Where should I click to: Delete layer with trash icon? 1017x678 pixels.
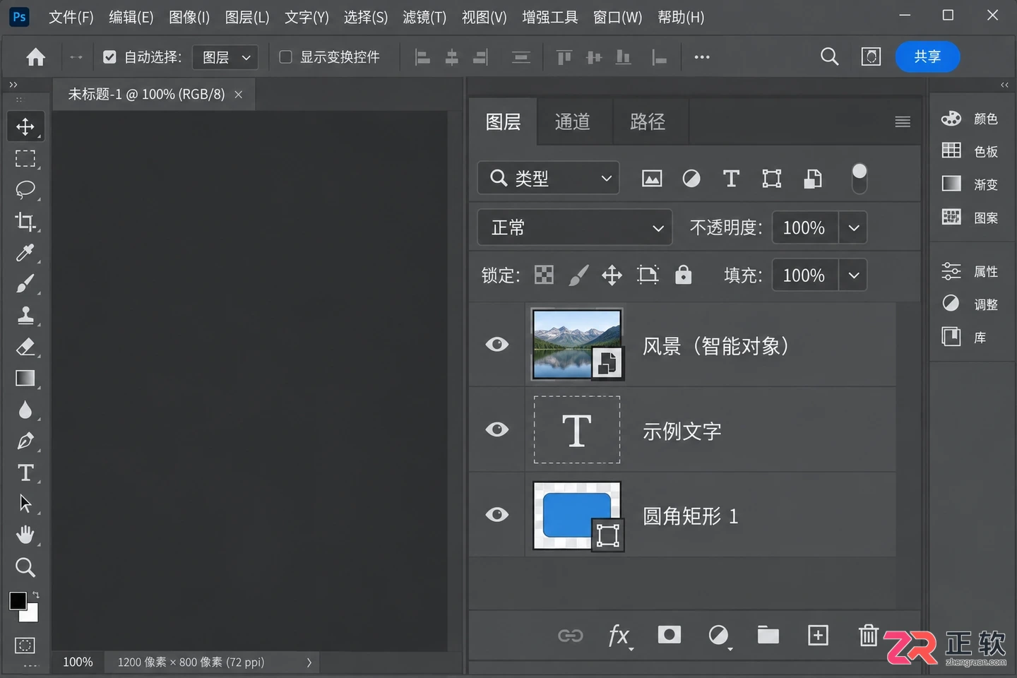(x=868, y=635)
